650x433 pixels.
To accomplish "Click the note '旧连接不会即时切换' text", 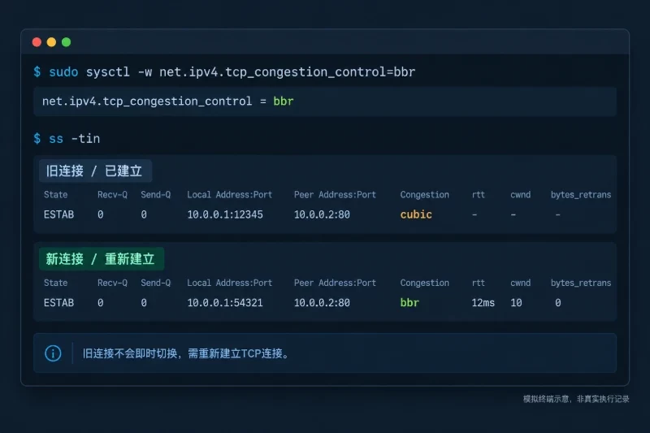I will [130, 353].
